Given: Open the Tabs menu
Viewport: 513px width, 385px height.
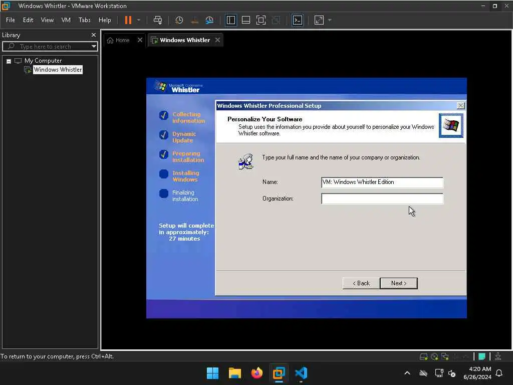Looking at the screenshot, I should (x=84, y=20).
